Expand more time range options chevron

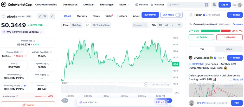[172, 25]
